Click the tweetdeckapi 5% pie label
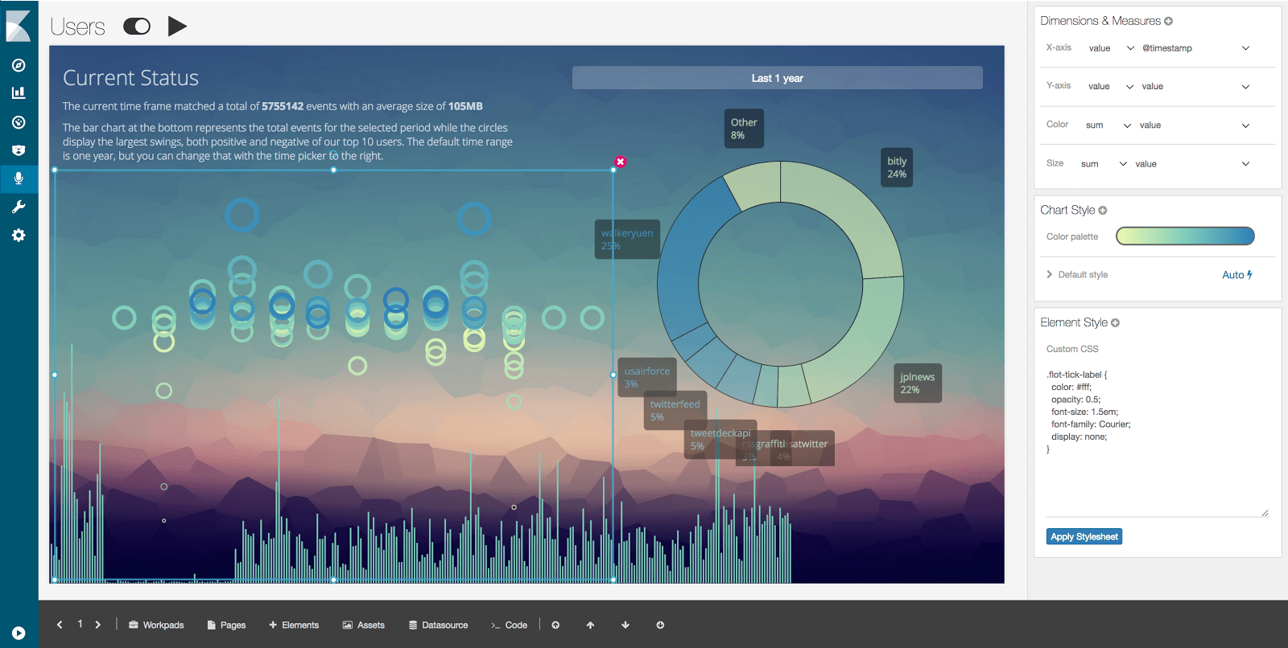The height and width of the screenshot is (648, 1288). tap(720, 439)
